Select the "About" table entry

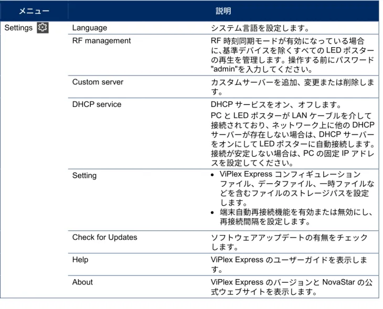point(82,282)
